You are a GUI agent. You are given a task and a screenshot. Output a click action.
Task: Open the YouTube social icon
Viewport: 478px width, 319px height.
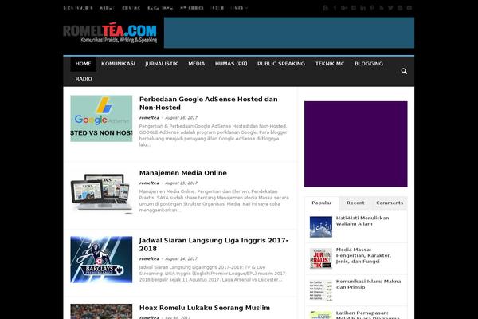(x=409, y=8)
